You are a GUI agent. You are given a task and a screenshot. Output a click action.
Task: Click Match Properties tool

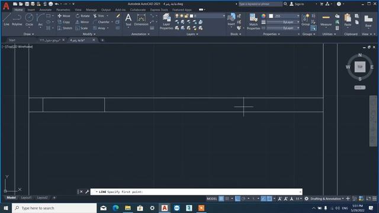tap(253, 21)
